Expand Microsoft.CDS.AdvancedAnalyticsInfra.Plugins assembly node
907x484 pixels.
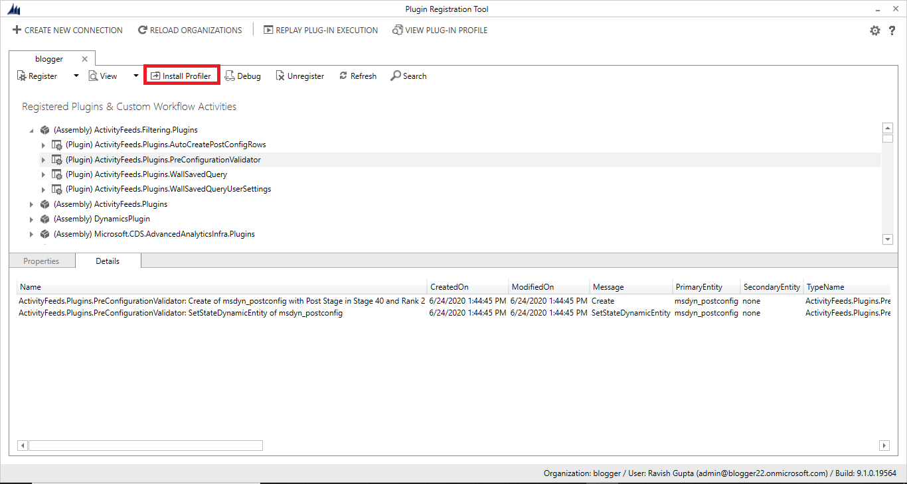pos(31,234)
